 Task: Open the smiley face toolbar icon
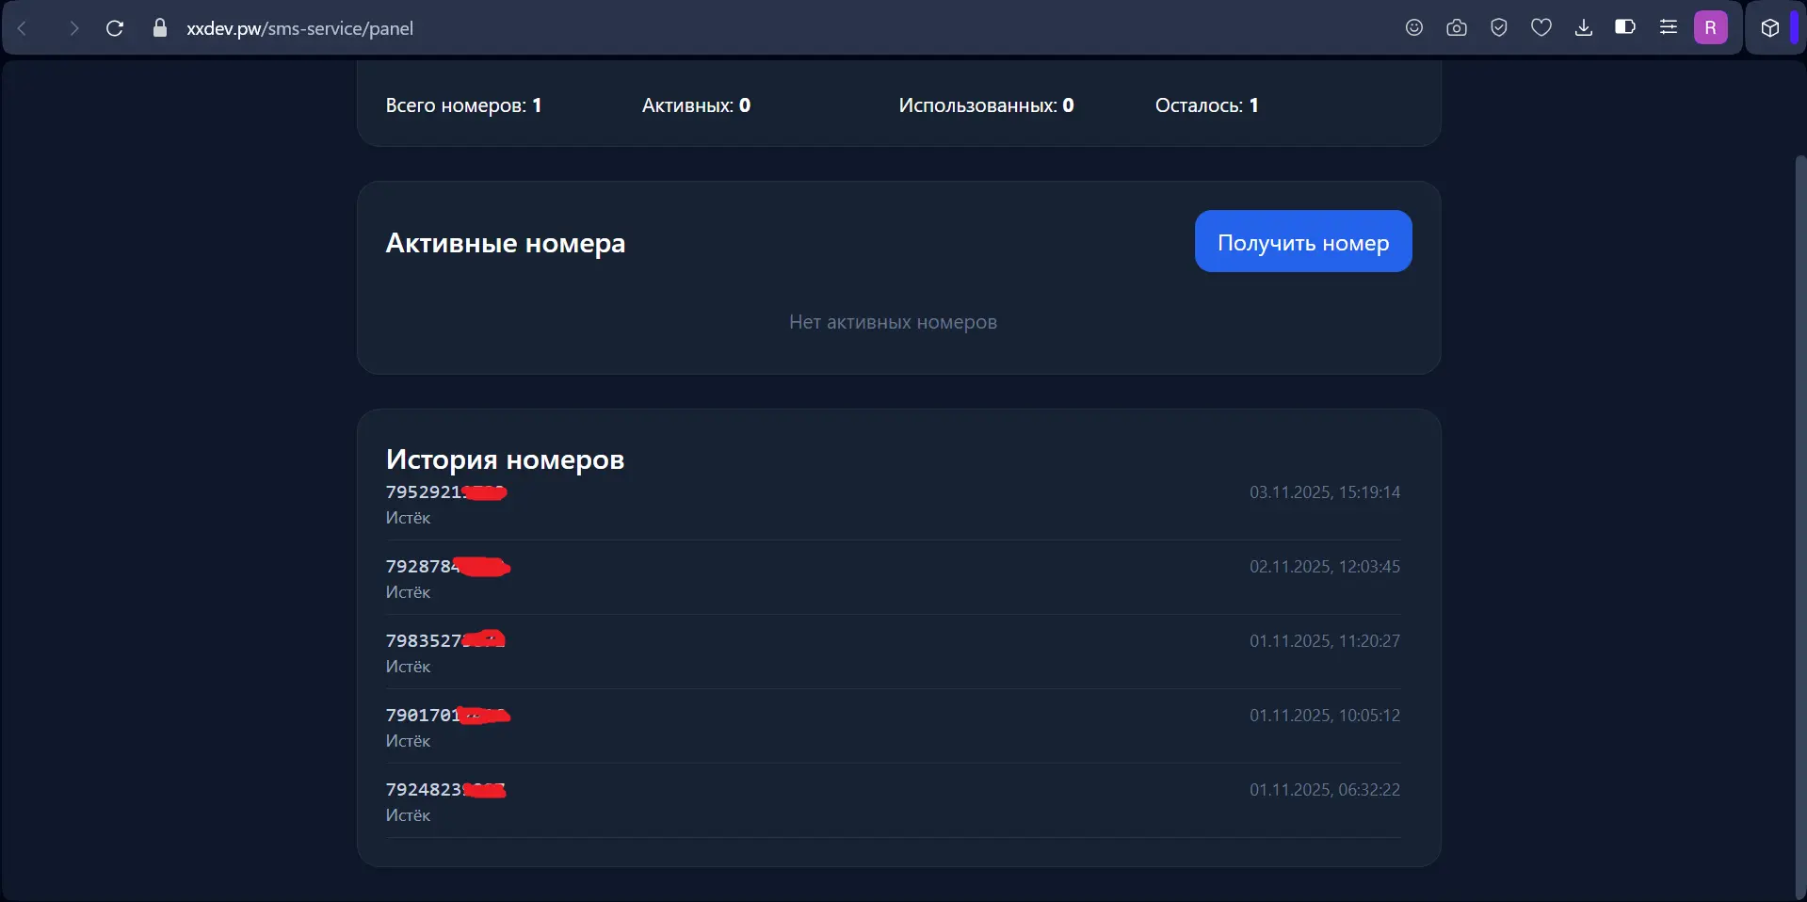pos(1414,27)
